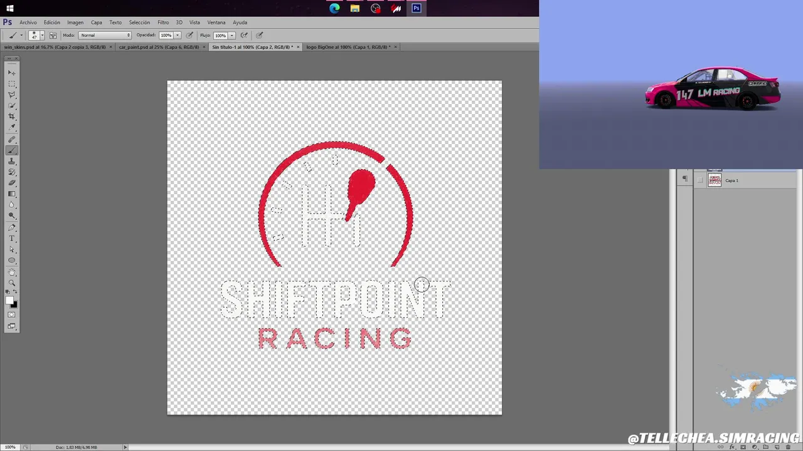Open the Edición menu
This screenshot has width=803, height=451.
52,23
